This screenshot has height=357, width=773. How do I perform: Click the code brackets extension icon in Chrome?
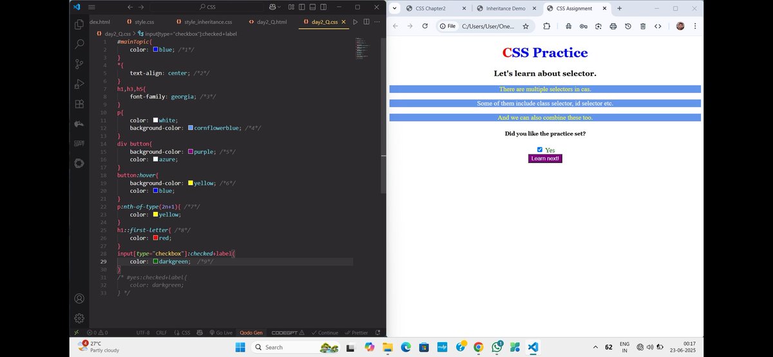[658, 26]
